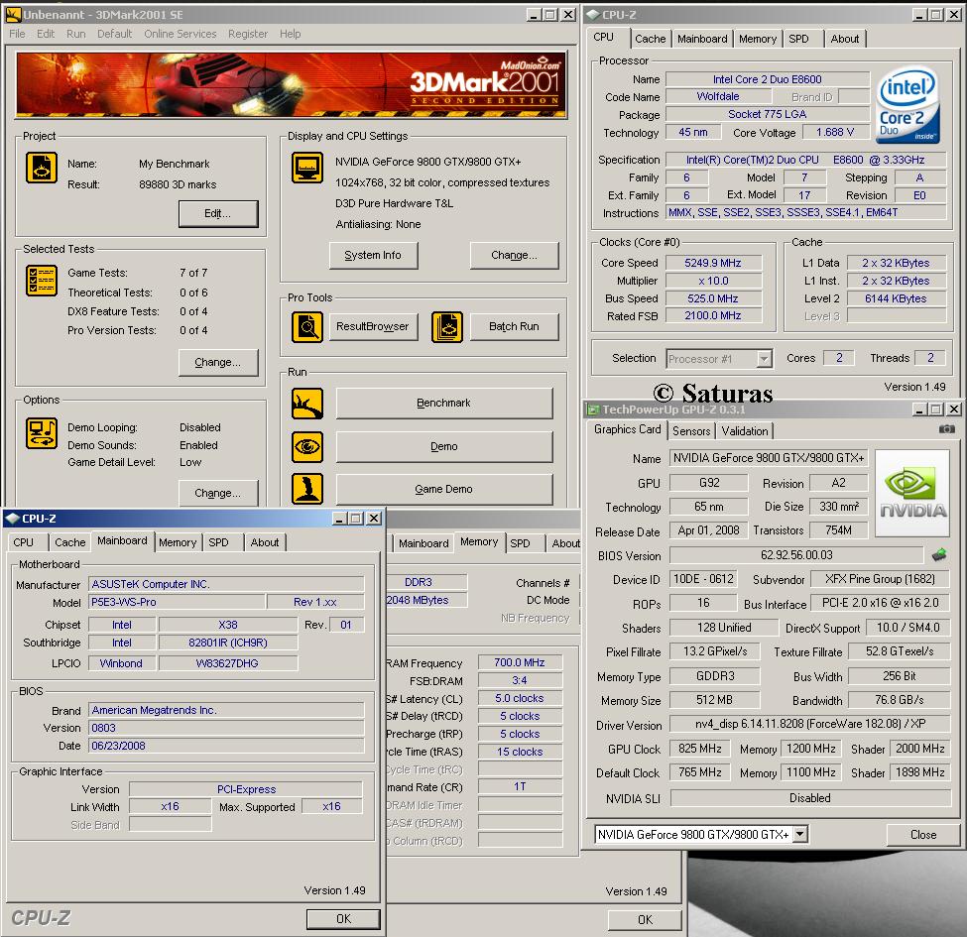
Task: Click the BIOS save chip icon in GPU-Z
Action: tap(939, 555)
